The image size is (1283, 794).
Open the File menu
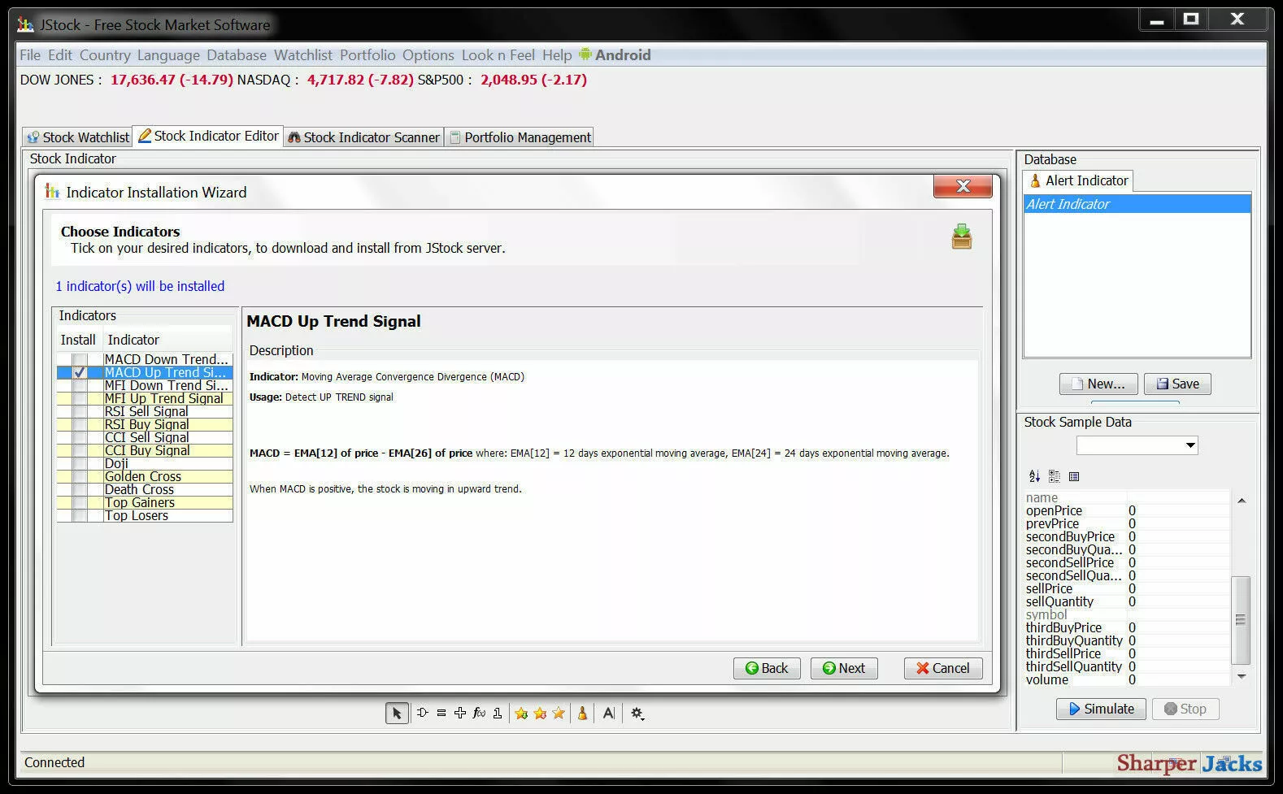(30, 55)
